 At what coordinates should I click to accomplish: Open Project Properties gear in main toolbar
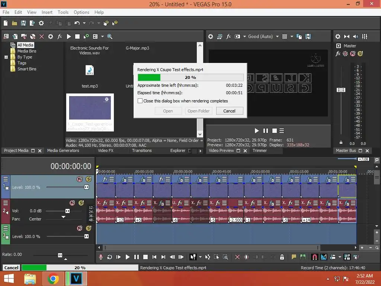[x=41, y=23]
